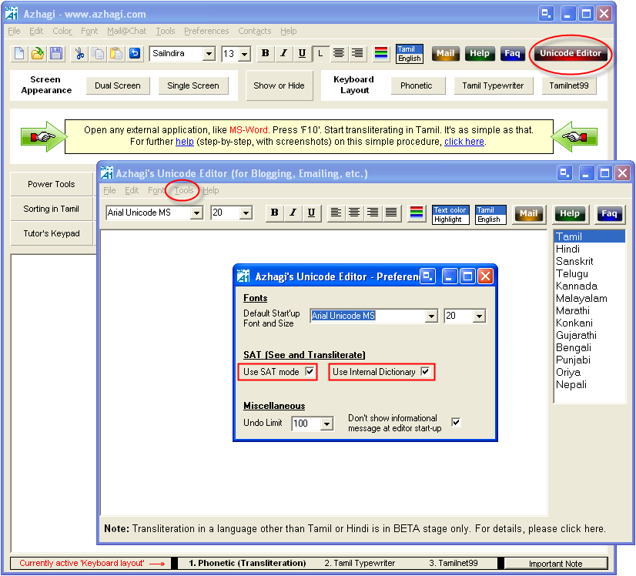Open Color menu in main window
This screenshot has height=576, width=636.
[x=62, y=32]
